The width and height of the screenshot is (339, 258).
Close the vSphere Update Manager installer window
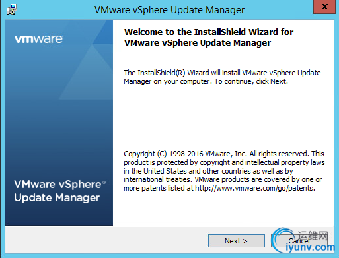tap(324, 7)
